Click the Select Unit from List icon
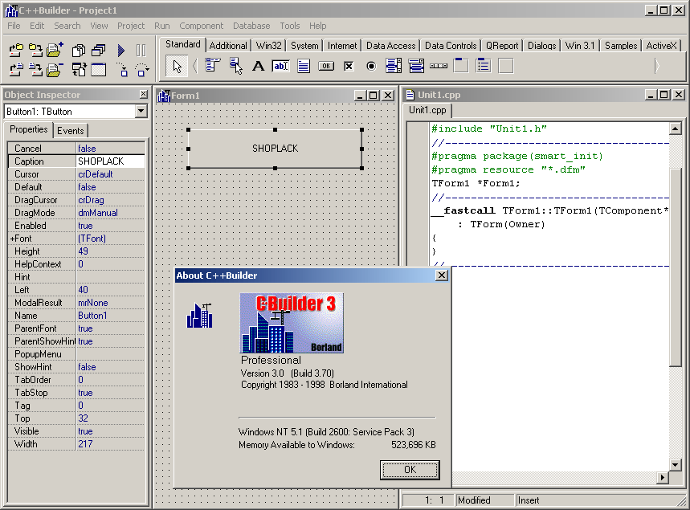Screen dimensions: 690x510 [x=79, y=51]
